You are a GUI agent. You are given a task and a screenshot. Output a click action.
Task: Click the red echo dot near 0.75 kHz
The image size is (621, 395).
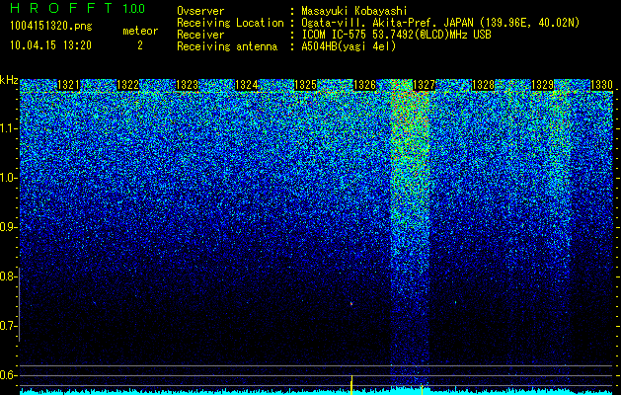[x=351, y=304]
